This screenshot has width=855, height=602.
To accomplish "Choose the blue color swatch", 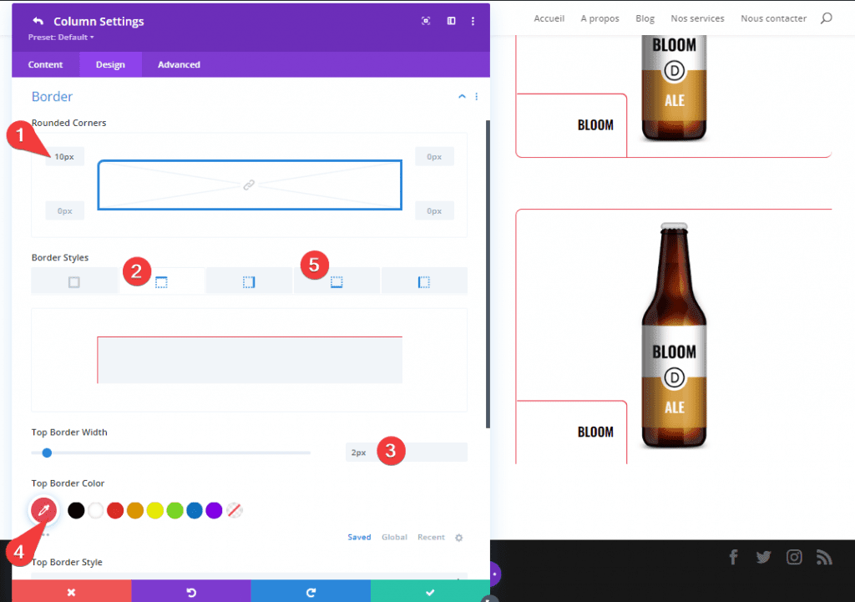I will click(x=195, y=510).
